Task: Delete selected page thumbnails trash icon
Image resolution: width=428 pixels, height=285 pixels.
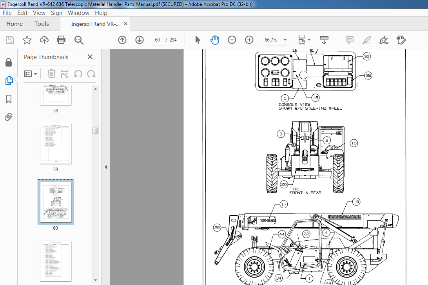Action: [x=51, y=74]
